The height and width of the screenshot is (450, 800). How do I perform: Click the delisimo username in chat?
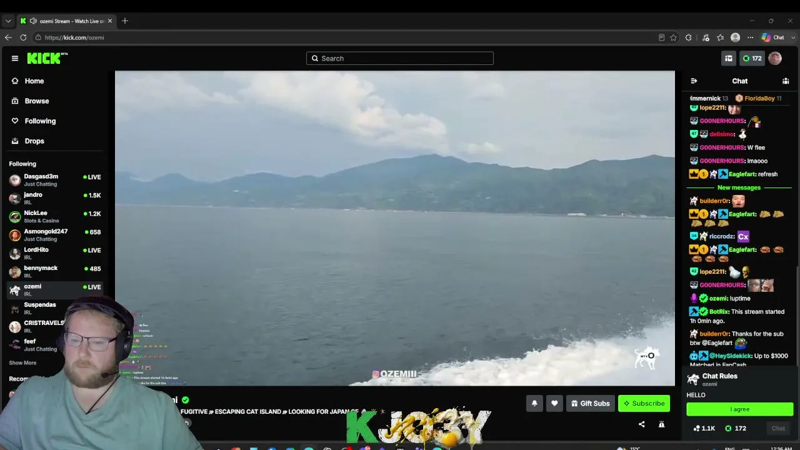[x=722, y=134]
